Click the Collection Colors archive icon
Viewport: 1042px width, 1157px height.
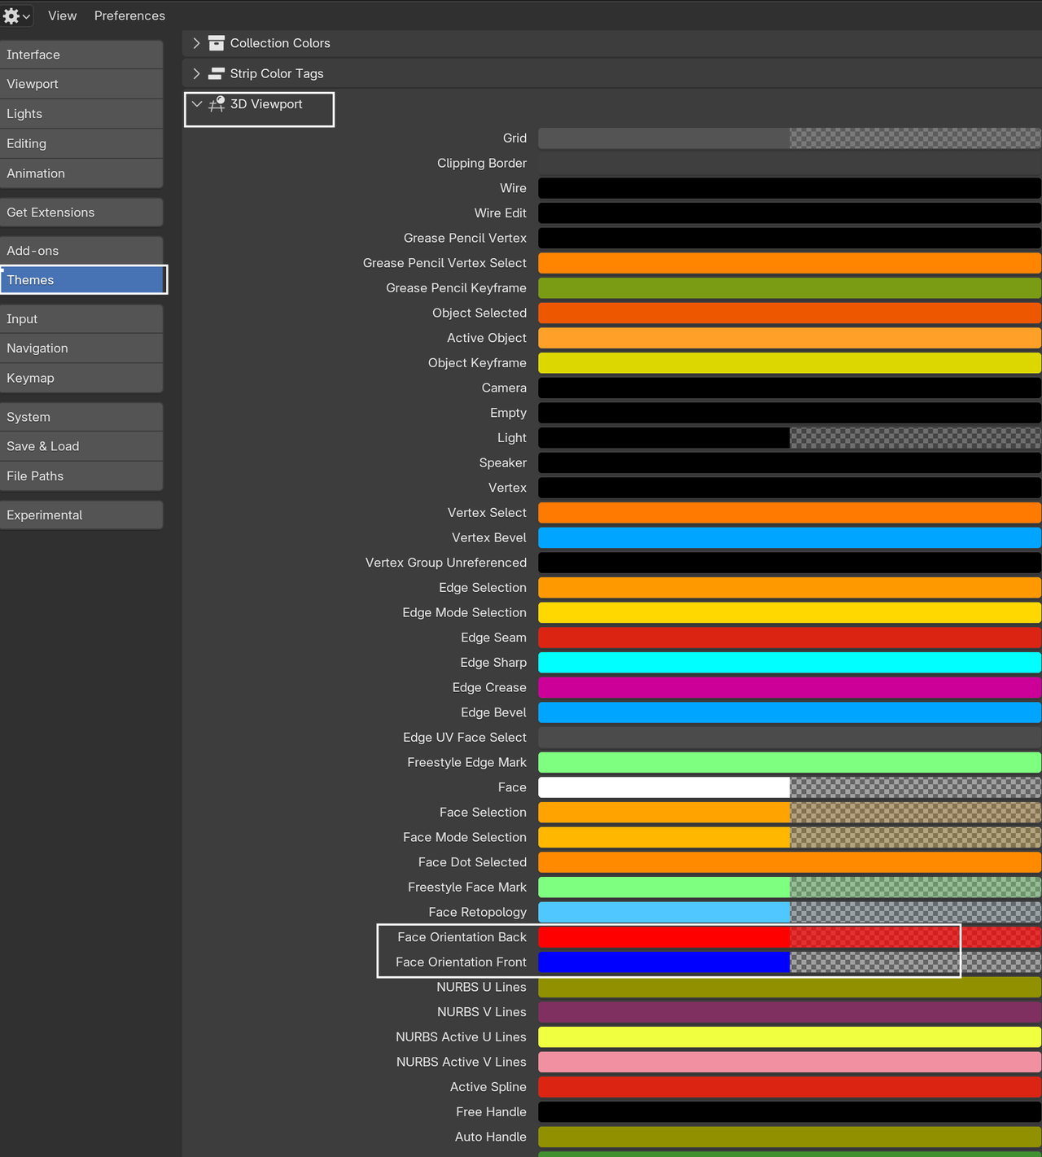tap(217, 43)
